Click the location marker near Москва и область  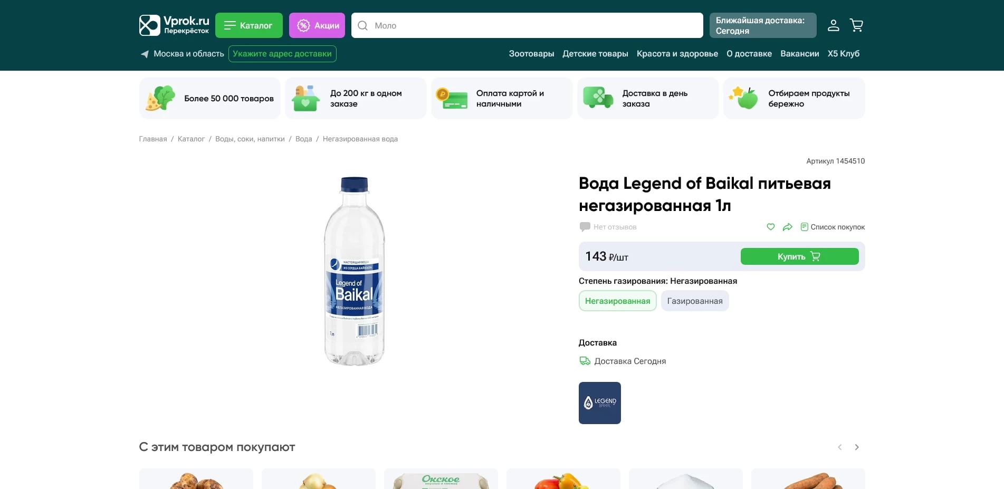[x=144, y=53]
